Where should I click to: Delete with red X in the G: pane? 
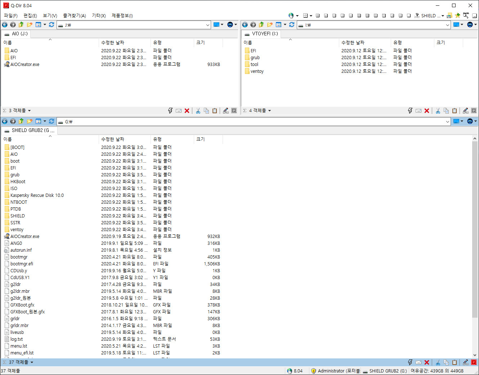427,362
